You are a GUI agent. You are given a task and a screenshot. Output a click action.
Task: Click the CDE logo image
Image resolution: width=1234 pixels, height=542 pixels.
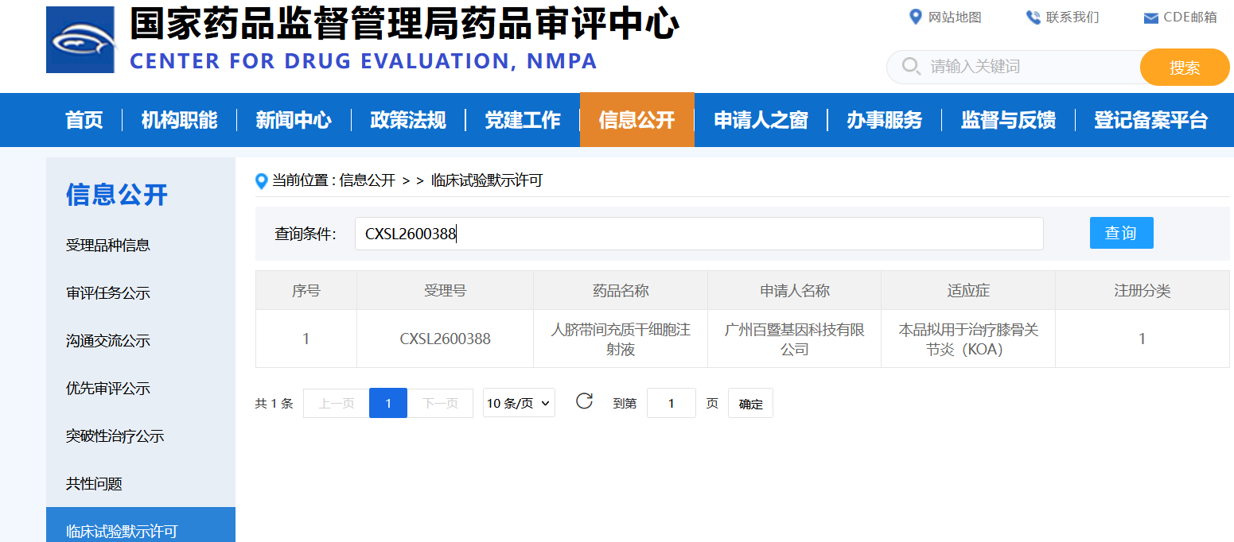pyautogui.click(x=80, y=40)
